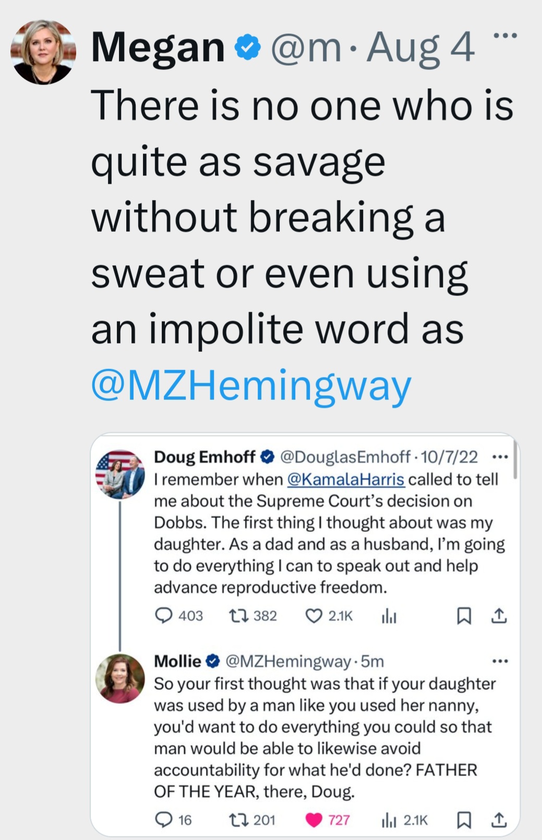Share Mollie's reply tweet
This screenshot has height=840, width=542.
[499, 820]
